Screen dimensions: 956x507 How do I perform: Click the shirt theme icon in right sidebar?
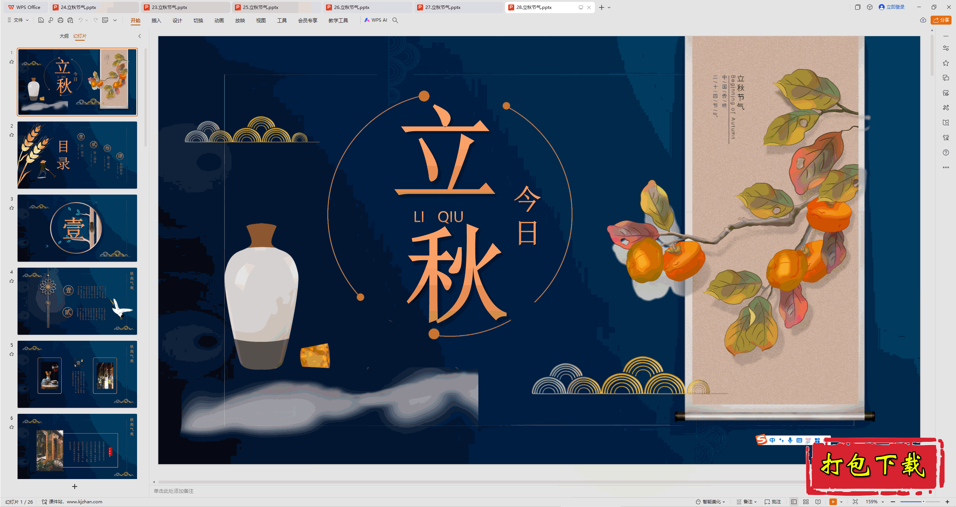tap(946, 138)
